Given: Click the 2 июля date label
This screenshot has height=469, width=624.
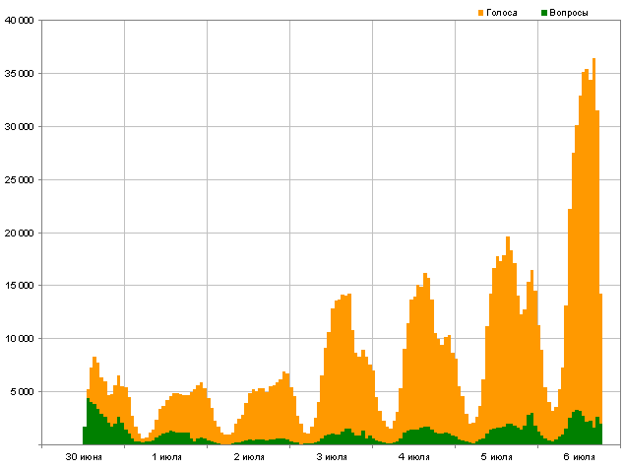Looking at the screenshot, I should click(249, 458).
